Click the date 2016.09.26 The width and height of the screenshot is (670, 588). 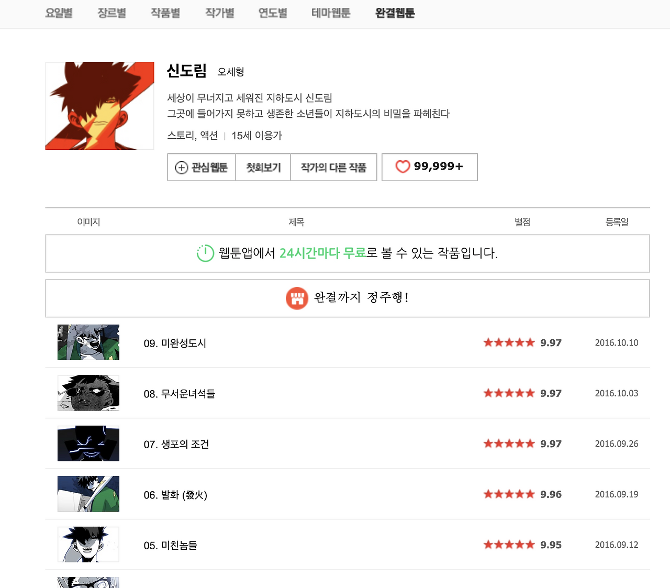tap(617, 444)
